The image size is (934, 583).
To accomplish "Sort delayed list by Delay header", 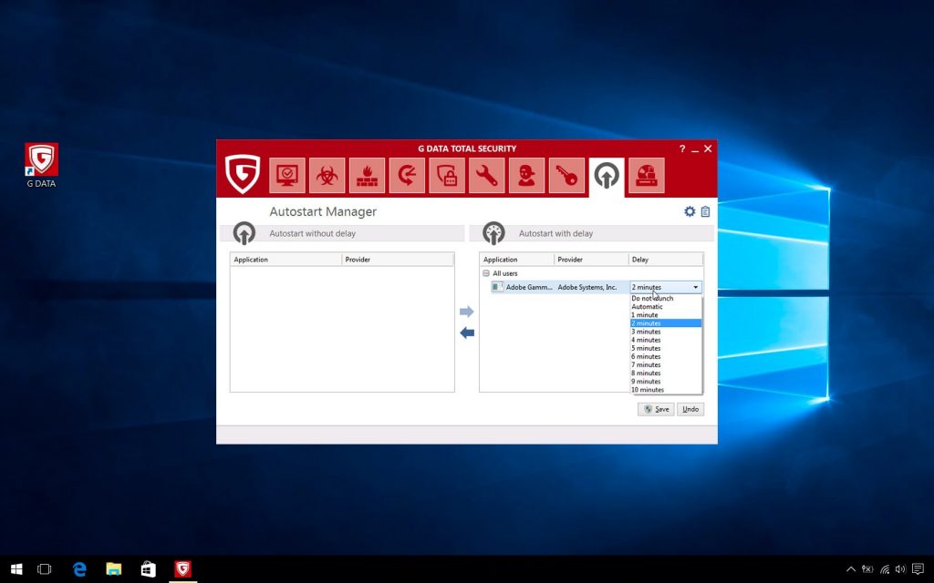I will pyautogui.click(x=666, y=260).
